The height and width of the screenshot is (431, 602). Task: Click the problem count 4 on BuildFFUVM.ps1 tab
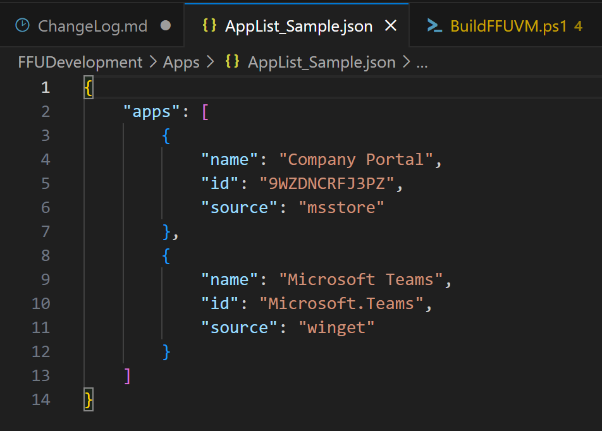(x=578, y=26)
